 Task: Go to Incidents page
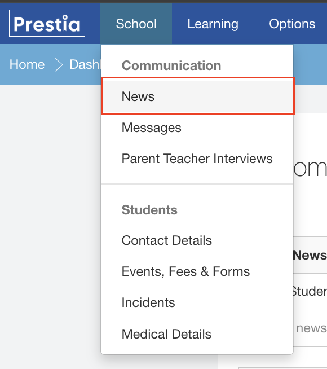[x=197, y=302]
